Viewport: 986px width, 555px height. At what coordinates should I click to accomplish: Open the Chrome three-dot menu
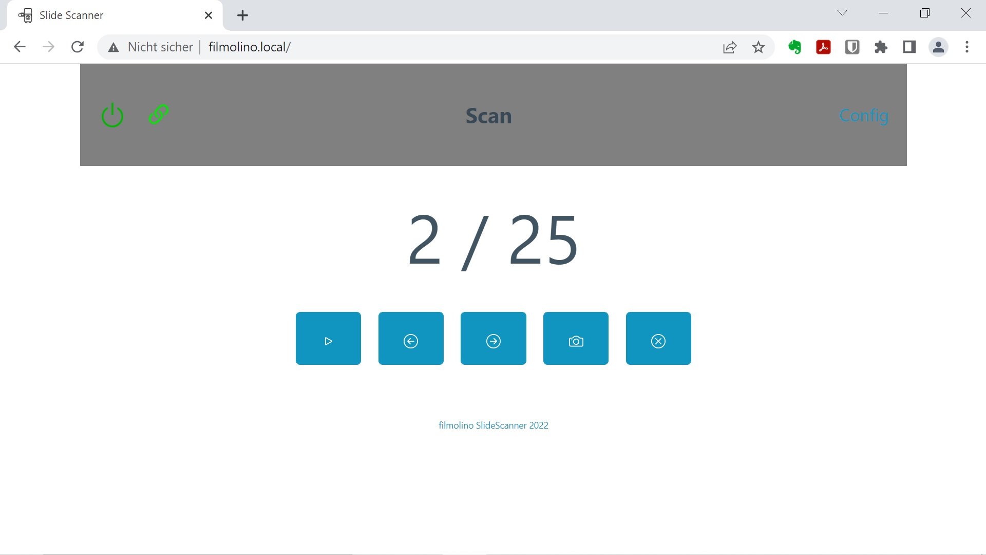click(x=967, y=47)
